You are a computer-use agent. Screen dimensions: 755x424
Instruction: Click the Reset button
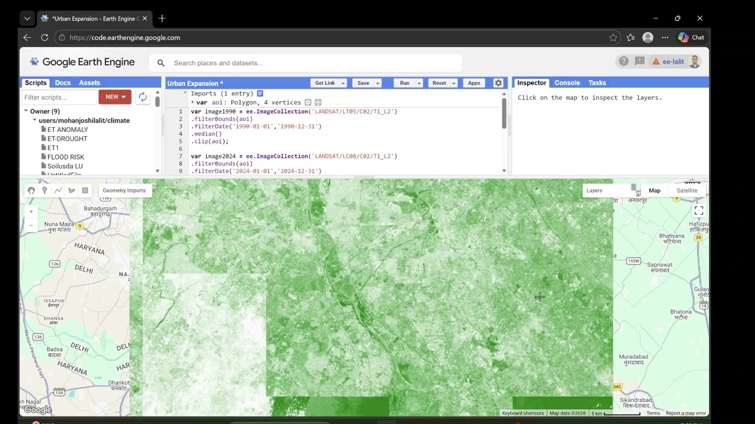(x=439, y=83)
